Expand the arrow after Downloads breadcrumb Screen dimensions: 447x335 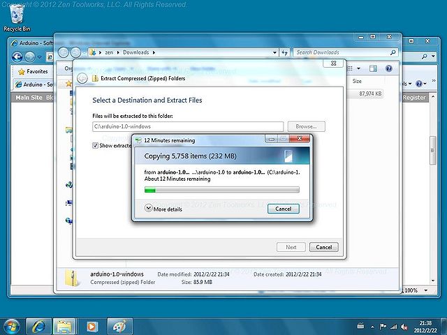point(154,53)
